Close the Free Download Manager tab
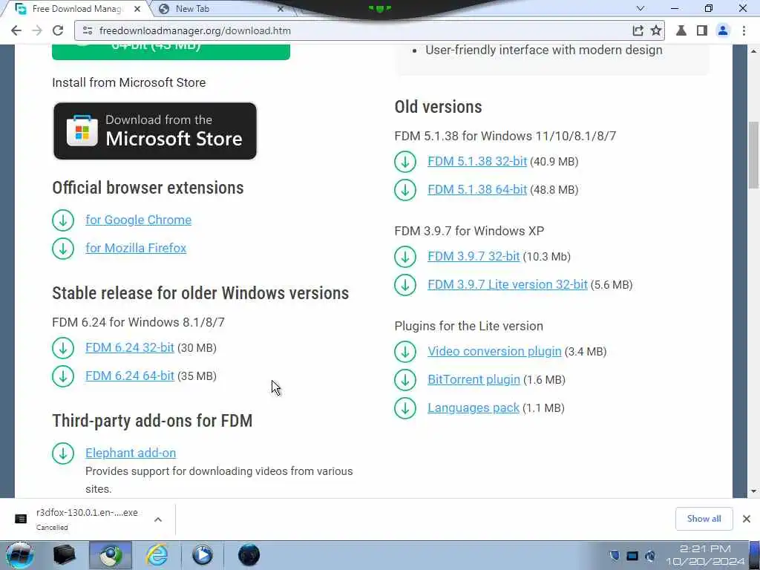Image resolution: width=760 pixels, height=570 pixels. pos(137,9)
